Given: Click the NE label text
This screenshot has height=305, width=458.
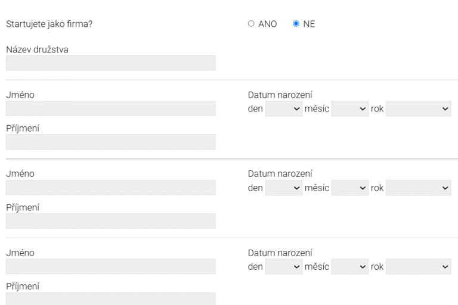Looking at the screenshot, I should [x=309, y=24].
